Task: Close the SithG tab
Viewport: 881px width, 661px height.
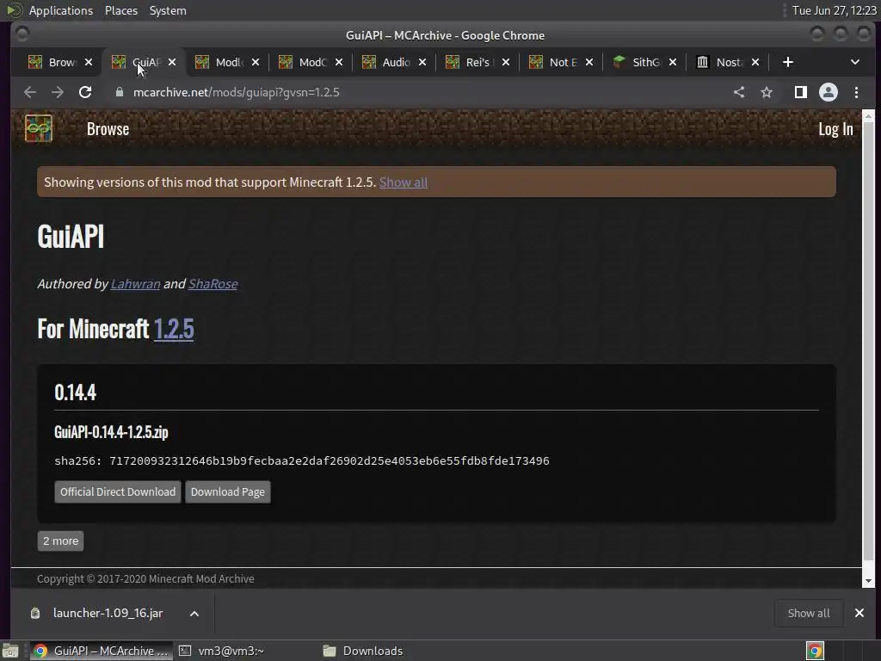Action: (673, 62)
